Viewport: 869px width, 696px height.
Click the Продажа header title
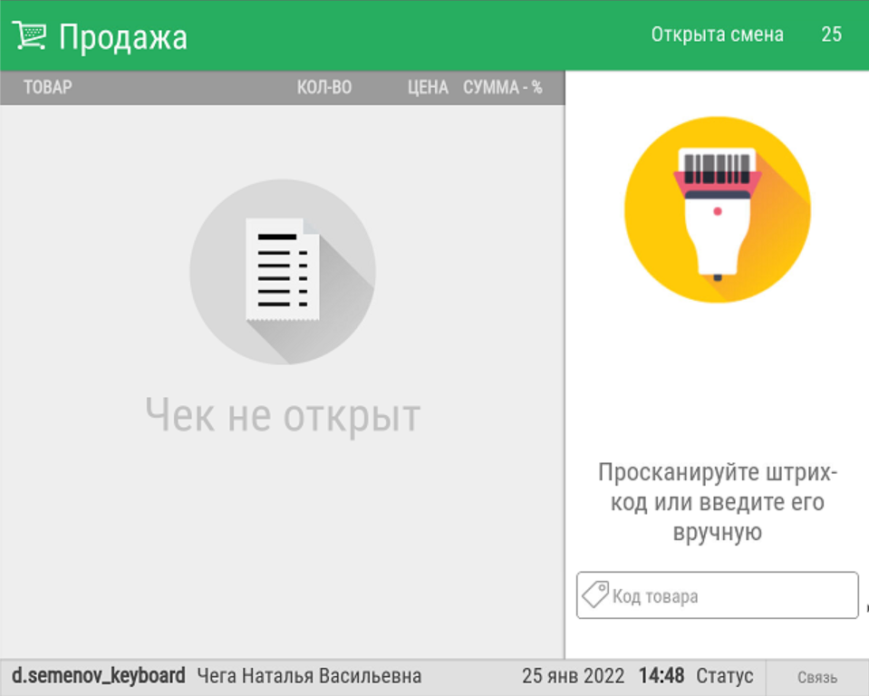(123, 38)
